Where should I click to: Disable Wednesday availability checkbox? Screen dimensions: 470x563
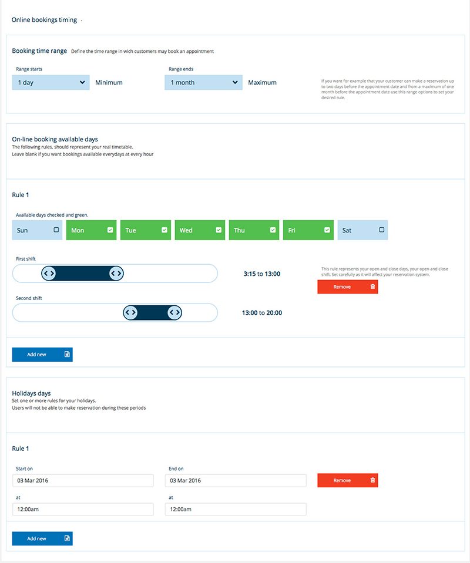[x=219, y=230]
